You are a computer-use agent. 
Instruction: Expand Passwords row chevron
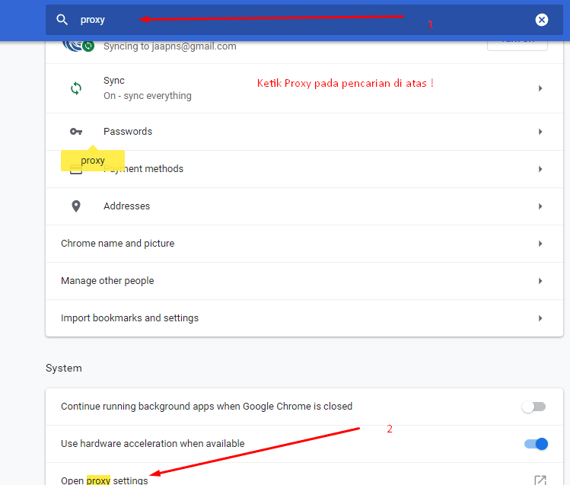540,132
